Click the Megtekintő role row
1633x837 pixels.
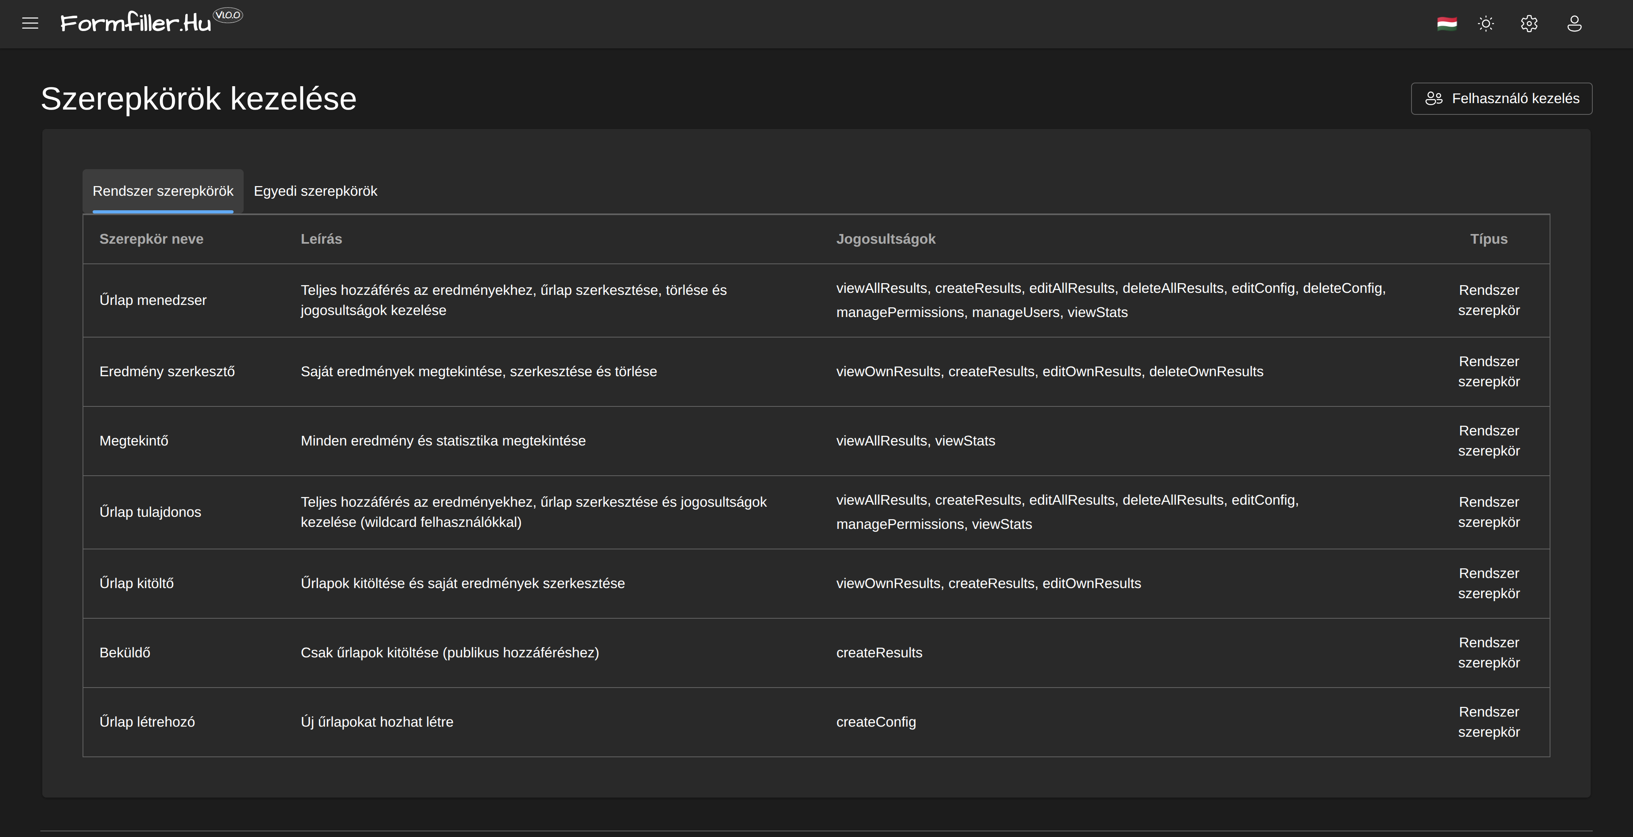coord(134,441)
